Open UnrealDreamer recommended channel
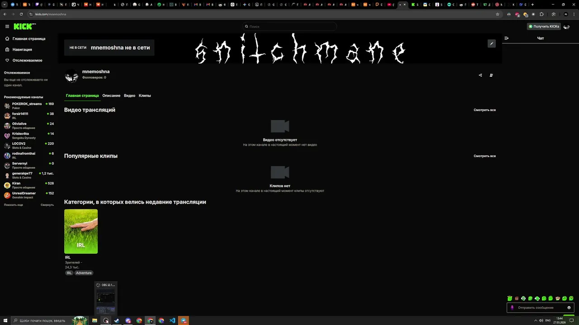The width and height of the screenshot is (579, 325). coord(29,195)
